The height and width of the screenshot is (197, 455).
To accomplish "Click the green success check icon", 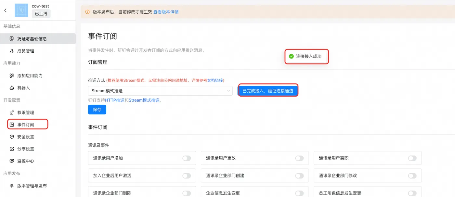I will (291, 56).
